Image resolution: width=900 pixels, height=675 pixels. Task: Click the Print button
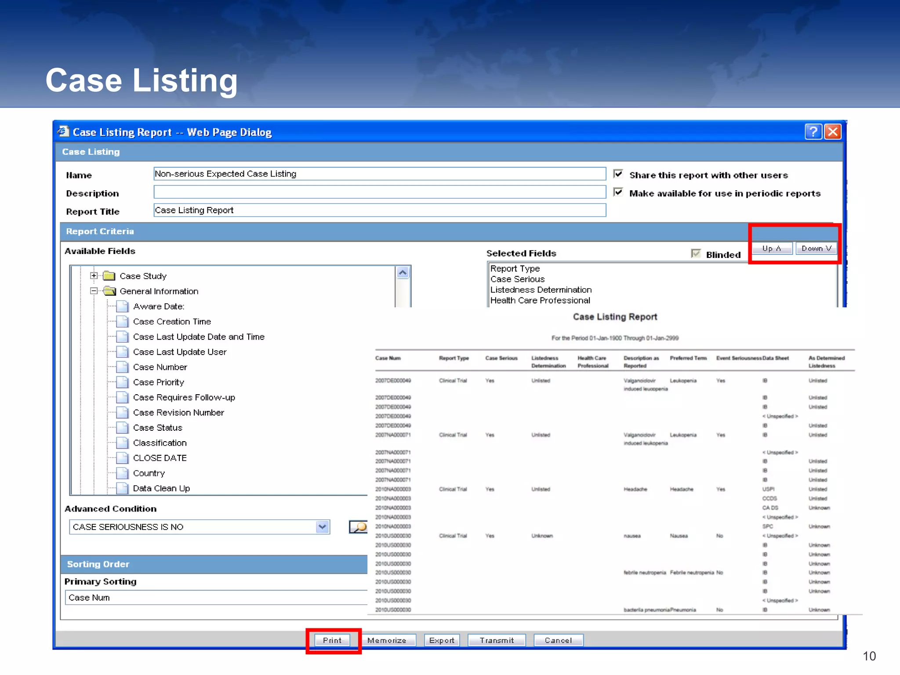pyautogui.click(x=332, y=640)
